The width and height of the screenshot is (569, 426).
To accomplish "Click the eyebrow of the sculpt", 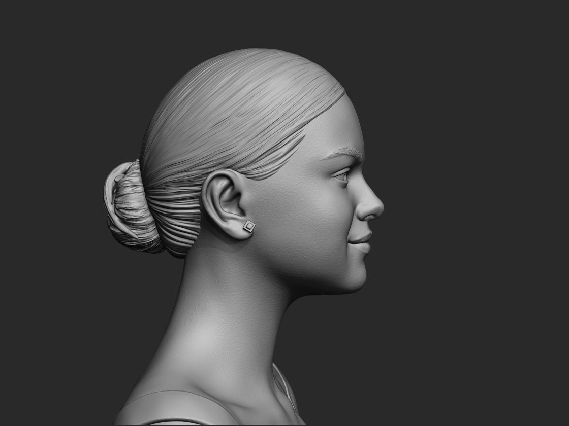I will (x=343, y=153).
